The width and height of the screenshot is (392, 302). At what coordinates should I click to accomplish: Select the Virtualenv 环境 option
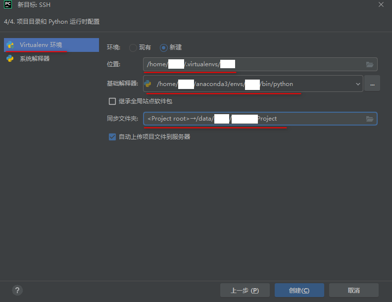click(51, 45)
